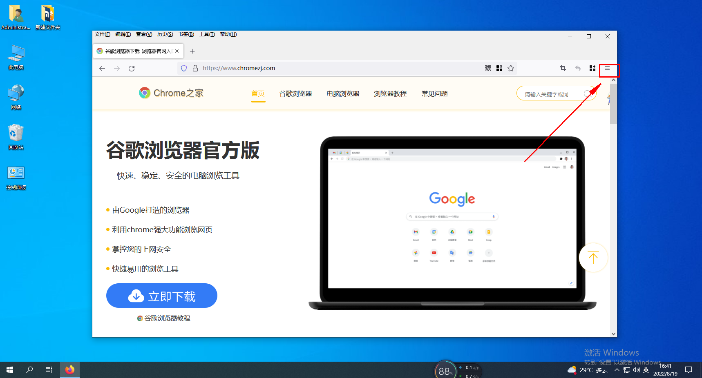
Task: Click the Firefox taskbar icon
Action: [70, 370]
